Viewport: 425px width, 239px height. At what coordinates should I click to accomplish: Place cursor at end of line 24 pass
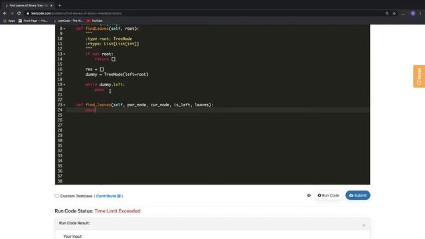coord(96,110)
